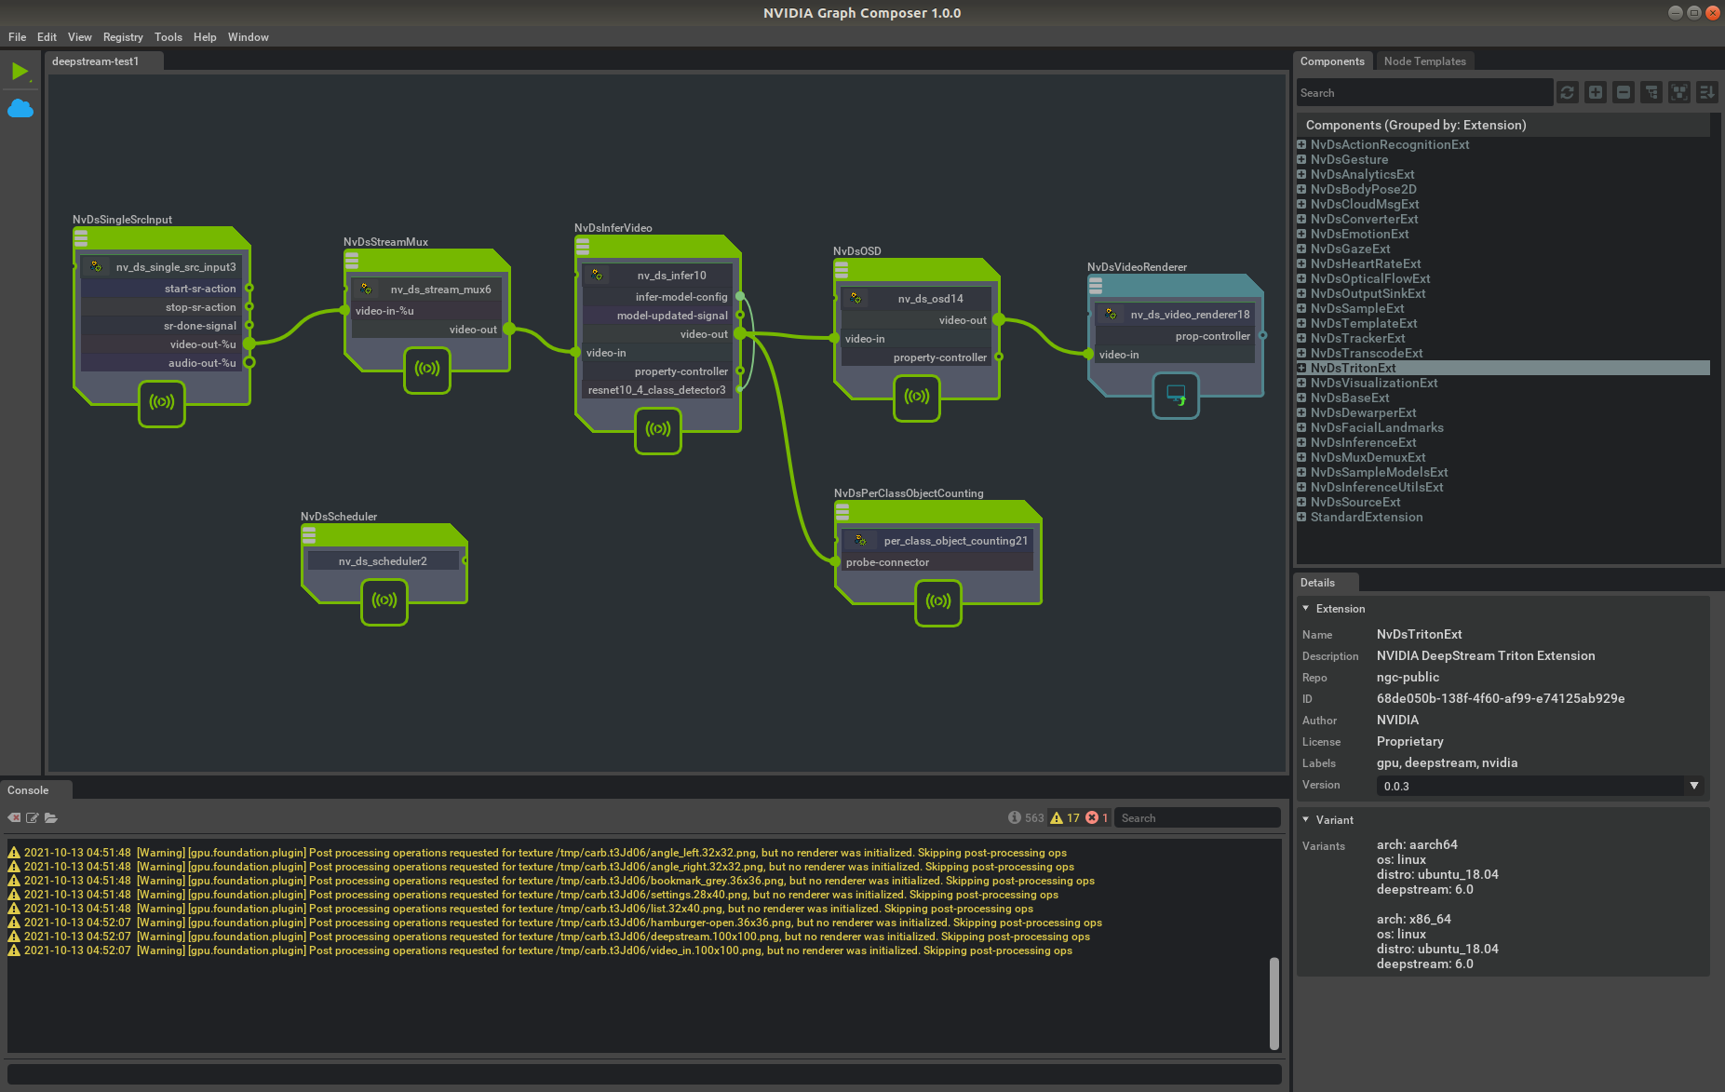Click the expand all (plus) components button
1725x1092 pixels.
click(1596, 92)
